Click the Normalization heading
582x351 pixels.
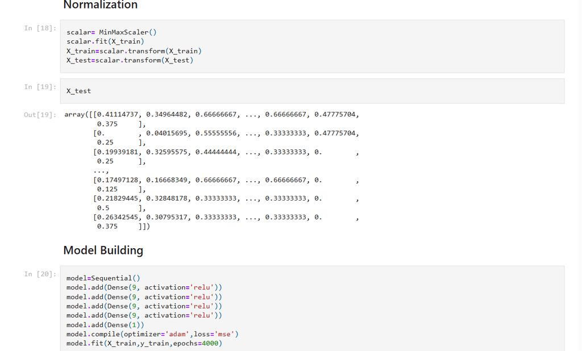[100, 5]
